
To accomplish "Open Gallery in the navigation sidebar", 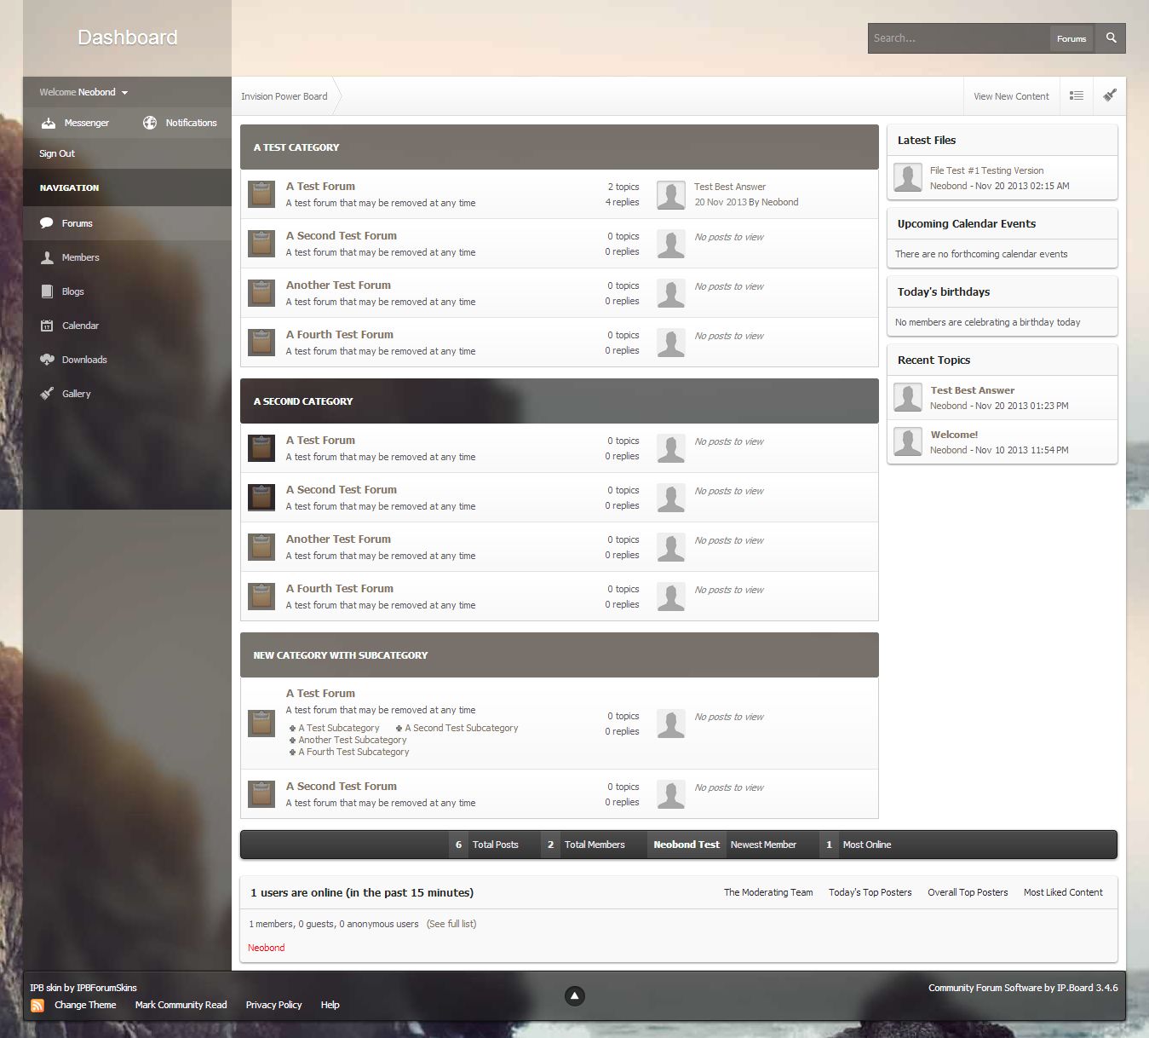I will [x=76, y=394].
